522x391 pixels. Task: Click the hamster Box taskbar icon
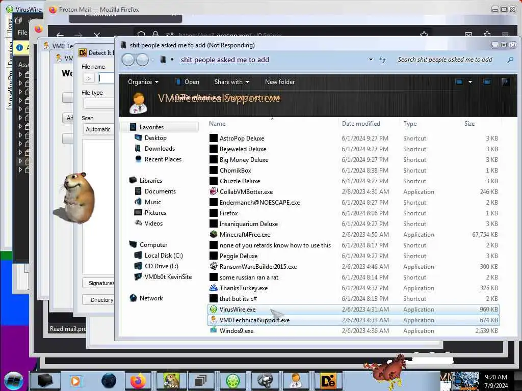(171, 381)
